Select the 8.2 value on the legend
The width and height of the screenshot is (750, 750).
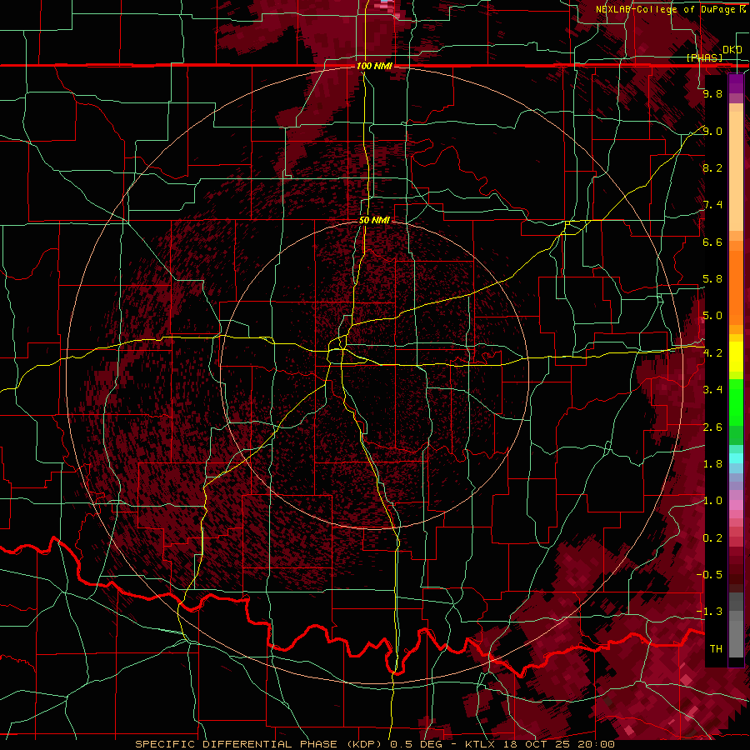pos(712,167)
